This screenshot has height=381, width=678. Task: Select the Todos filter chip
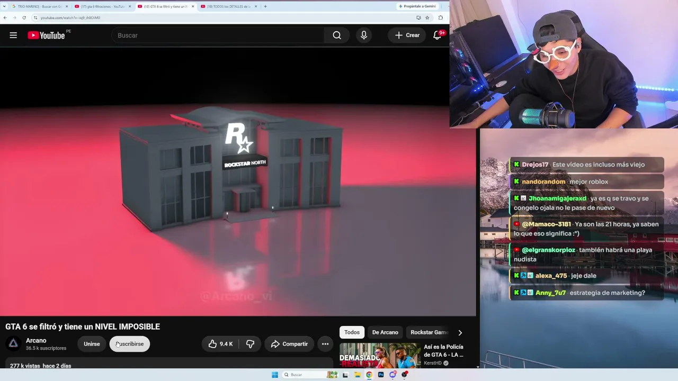(x=352, y=332)
